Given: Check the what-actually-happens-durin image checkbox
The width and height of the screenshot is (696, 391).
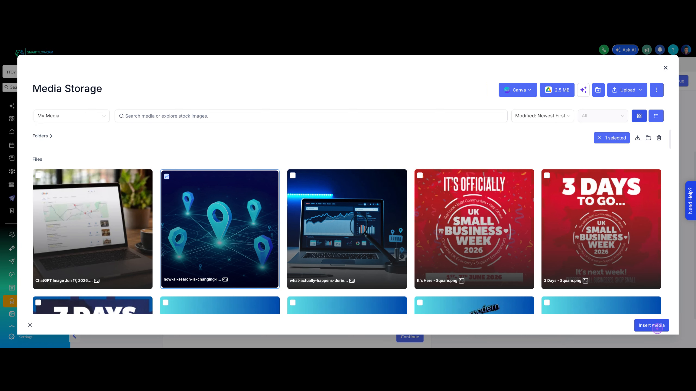Looking at the screenshot, I should (293, 175).
